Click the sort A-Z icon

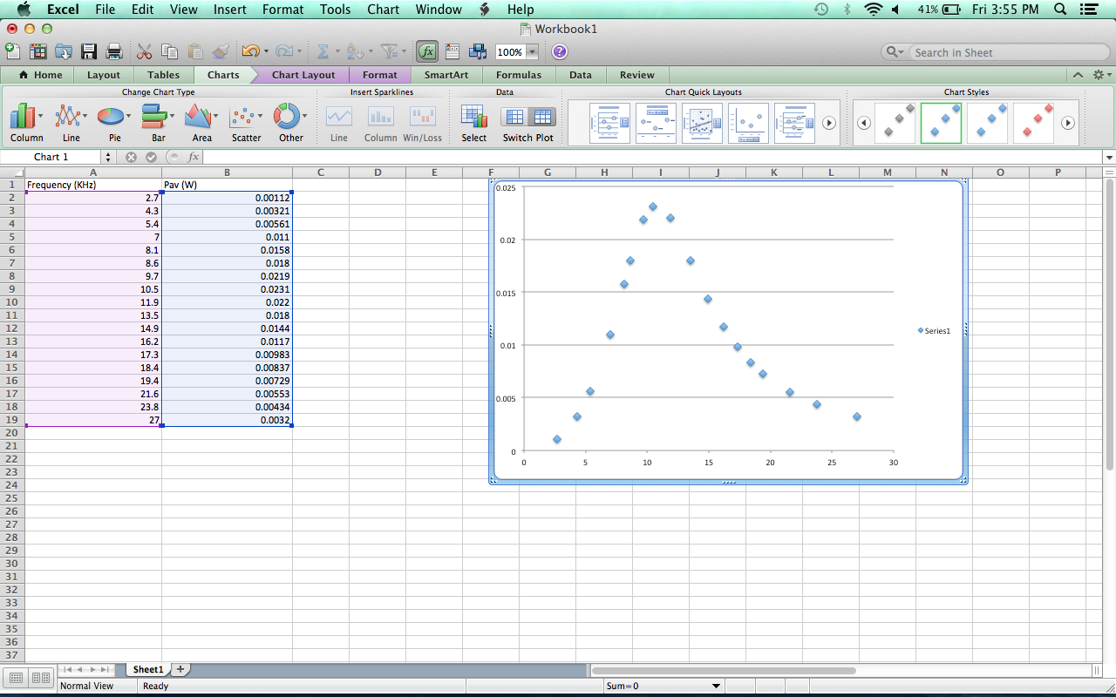click(x=354, y=51)
